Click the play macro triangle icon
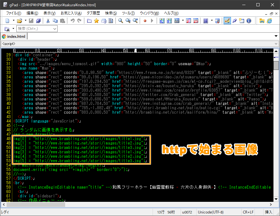The width and height of the screenshot is (280, 216). point(152,21)
